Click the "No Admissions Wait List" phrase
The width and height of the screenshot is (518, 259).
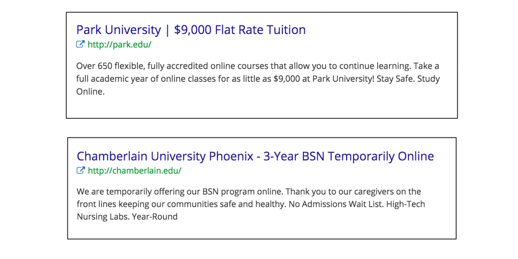(336, 204)
